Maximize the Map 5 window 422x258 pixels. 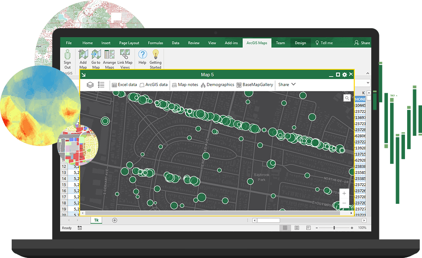pyautogui.click(x=338, y=74)
